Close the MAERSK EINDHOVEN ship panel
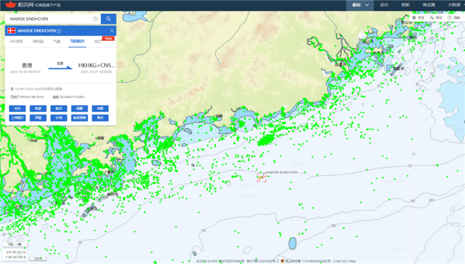The height and width of the screenshot is (264, 465). (112, 31)
